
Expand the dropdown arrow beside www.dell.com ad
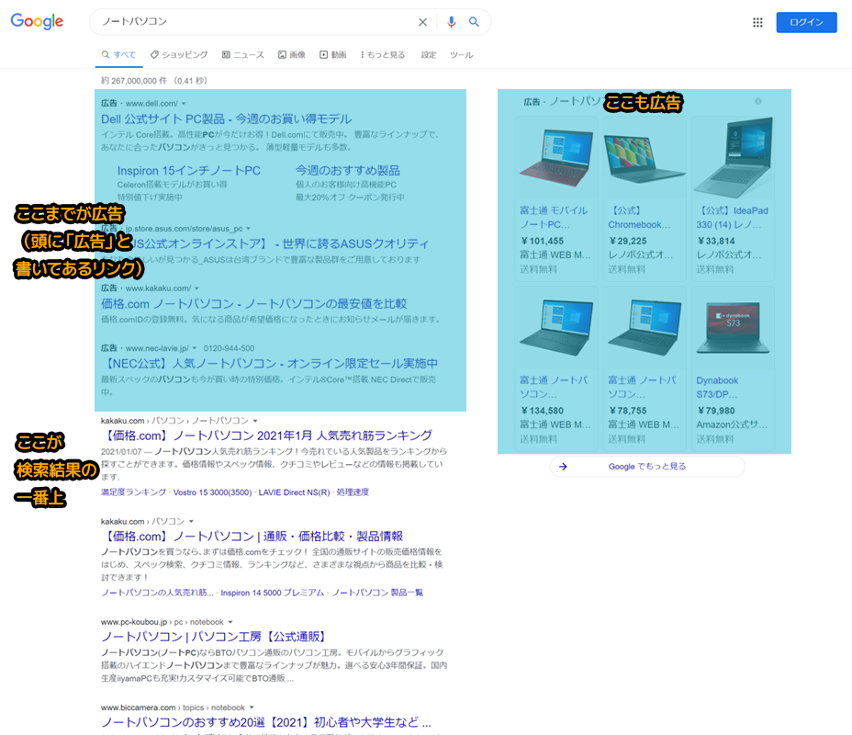coord(184,103)
